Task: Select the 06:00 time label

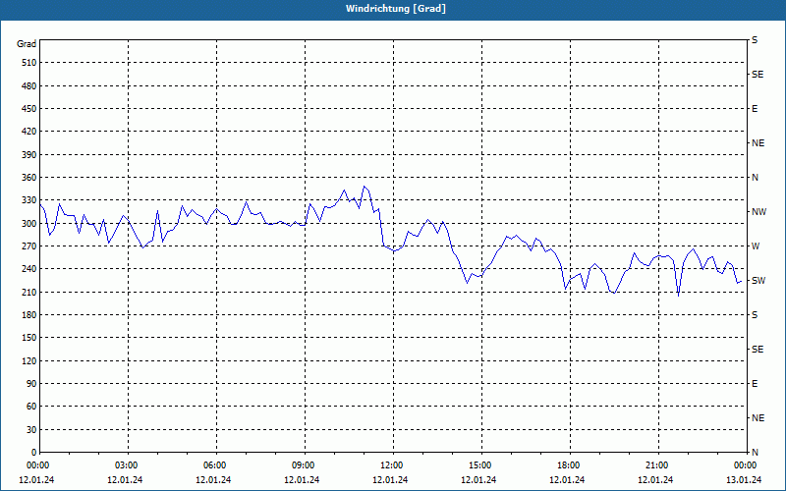Action: 214,465
